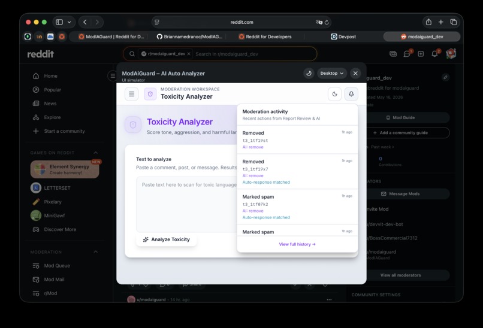This screenshot has width=483, height=328.
Task: Open a new tab with the plus icon
Action: click(x=441, y=22)
